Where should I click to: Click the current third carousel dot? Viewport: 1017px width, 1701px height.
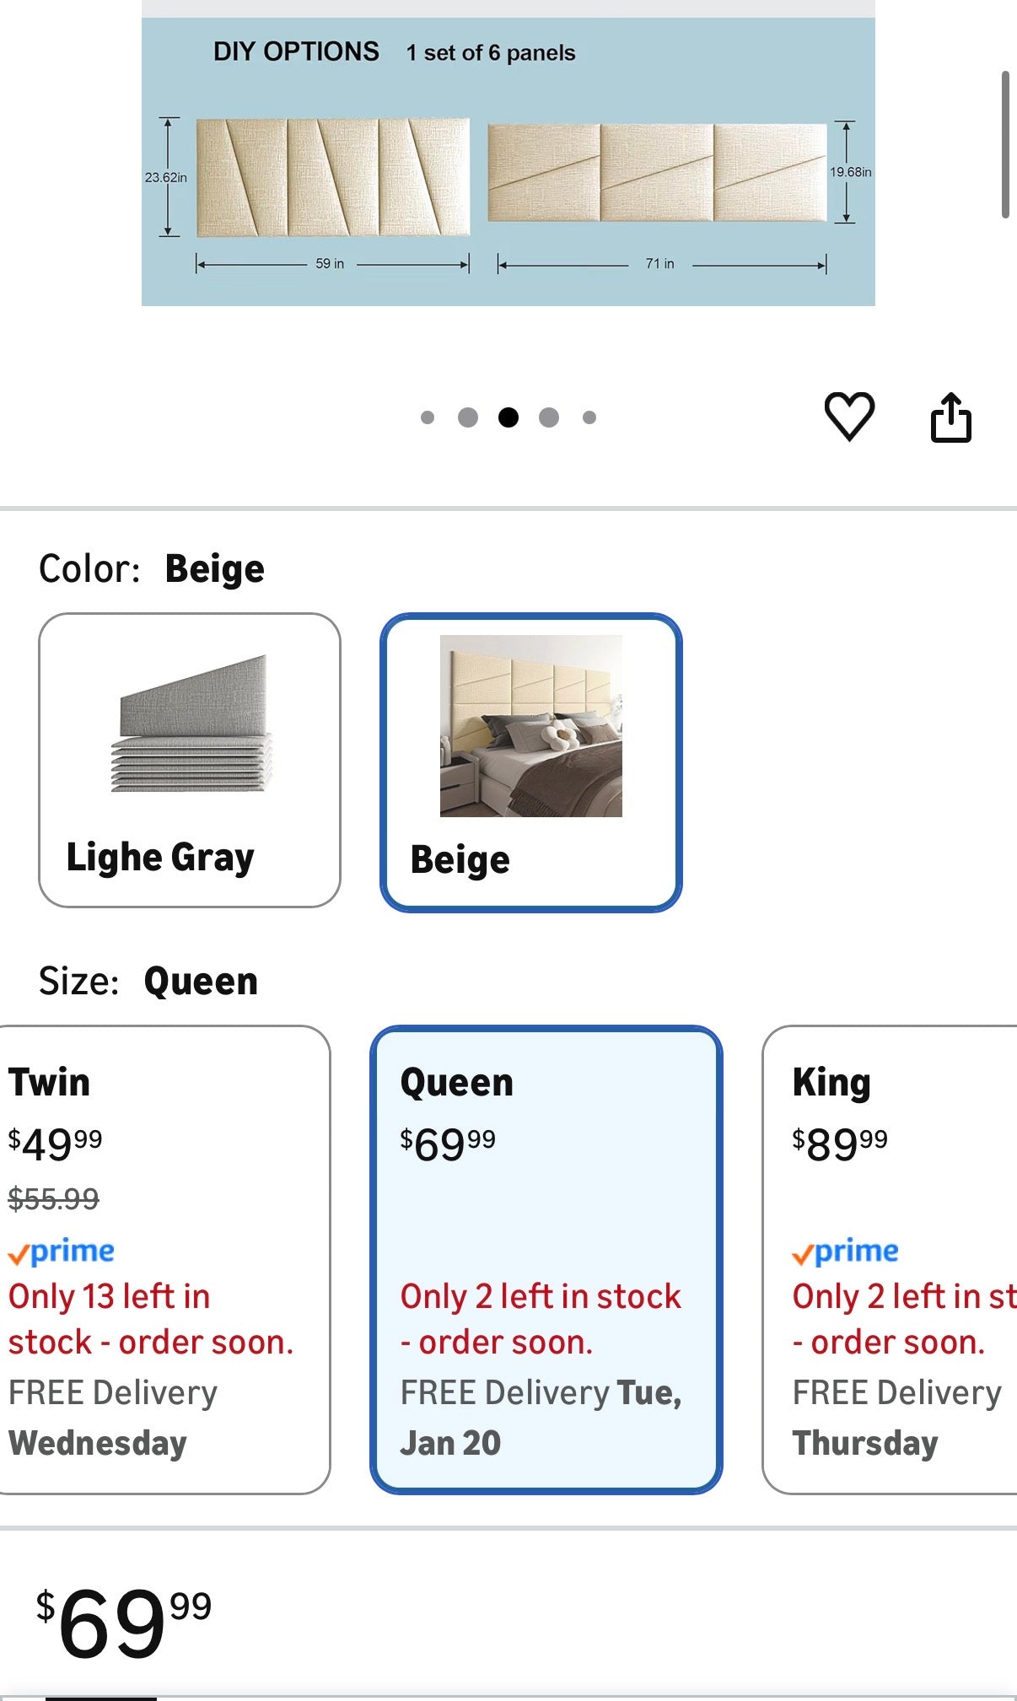(x=508, y=417)
